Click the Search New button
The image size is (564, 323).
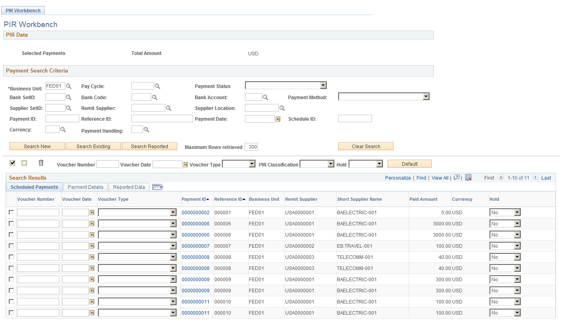click(37, 146)
